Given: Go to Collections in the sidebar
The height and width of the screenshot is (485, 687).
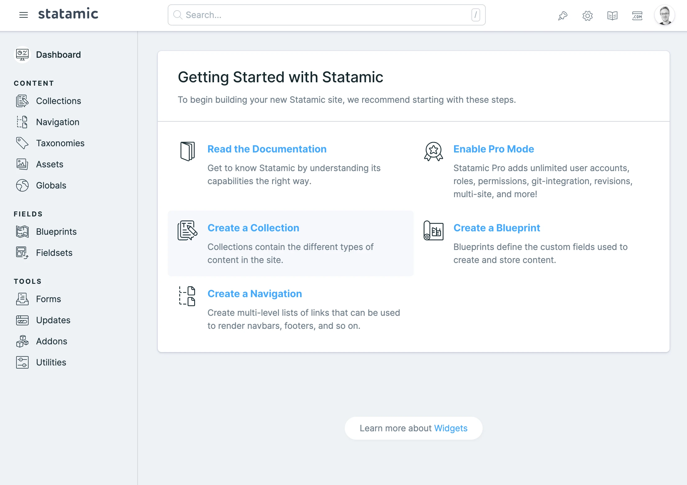Looking at the screenshot, I should [x=58, y=101].
